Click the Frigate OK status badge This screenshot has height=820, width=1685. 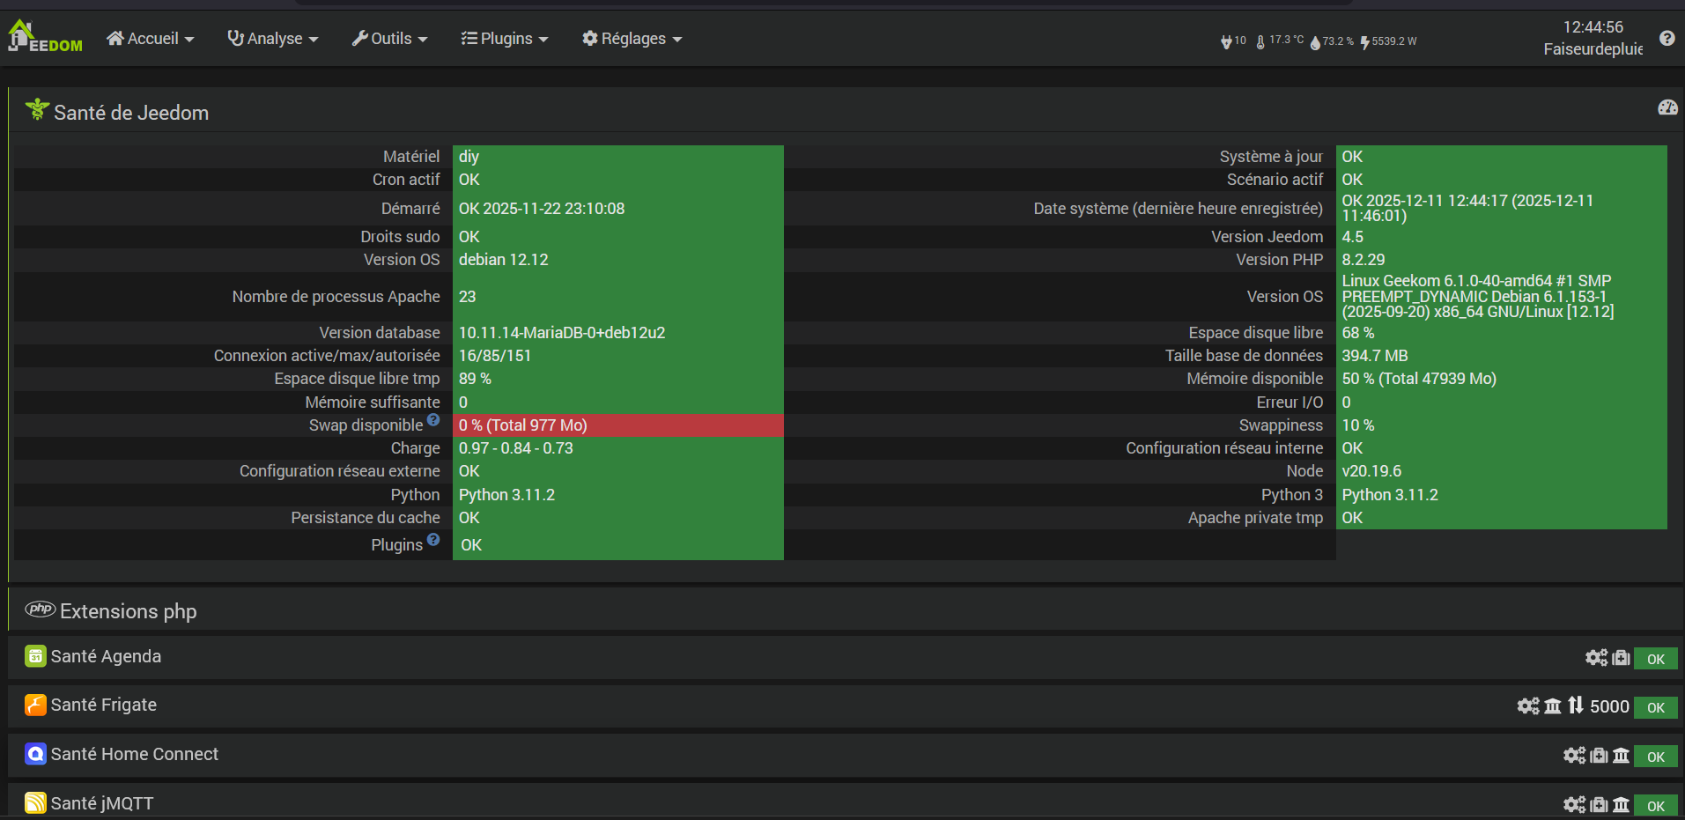pyautogui.click(x=1656, y=707)
